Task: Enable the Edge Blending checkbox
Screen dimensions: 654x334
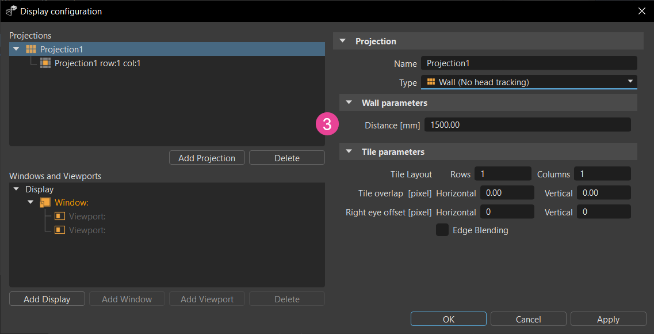Action: coord(442,230)
